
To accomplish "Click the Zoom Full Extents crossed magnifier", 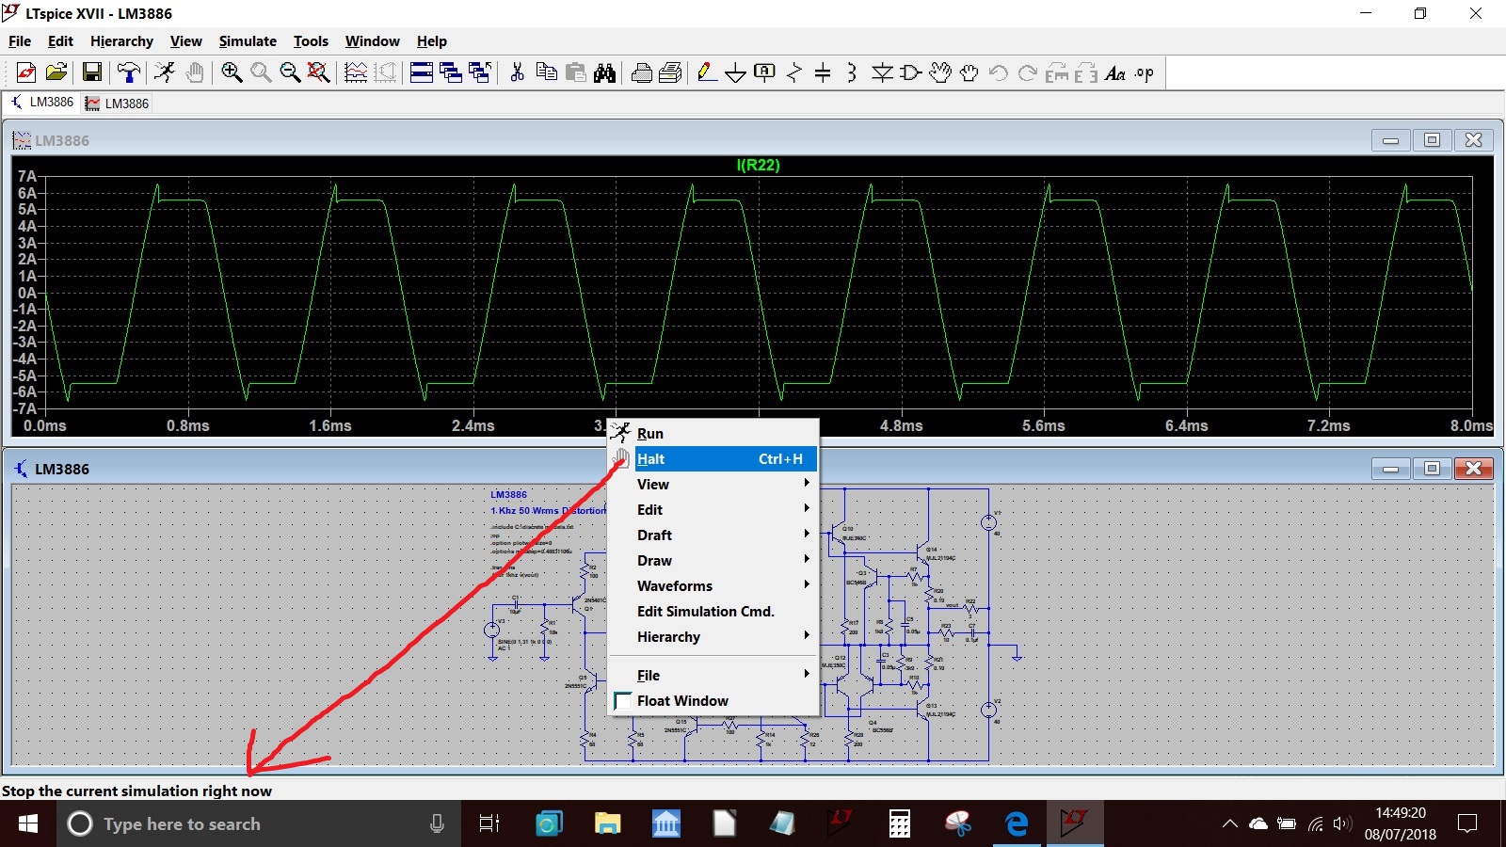I will pos(319,72).
